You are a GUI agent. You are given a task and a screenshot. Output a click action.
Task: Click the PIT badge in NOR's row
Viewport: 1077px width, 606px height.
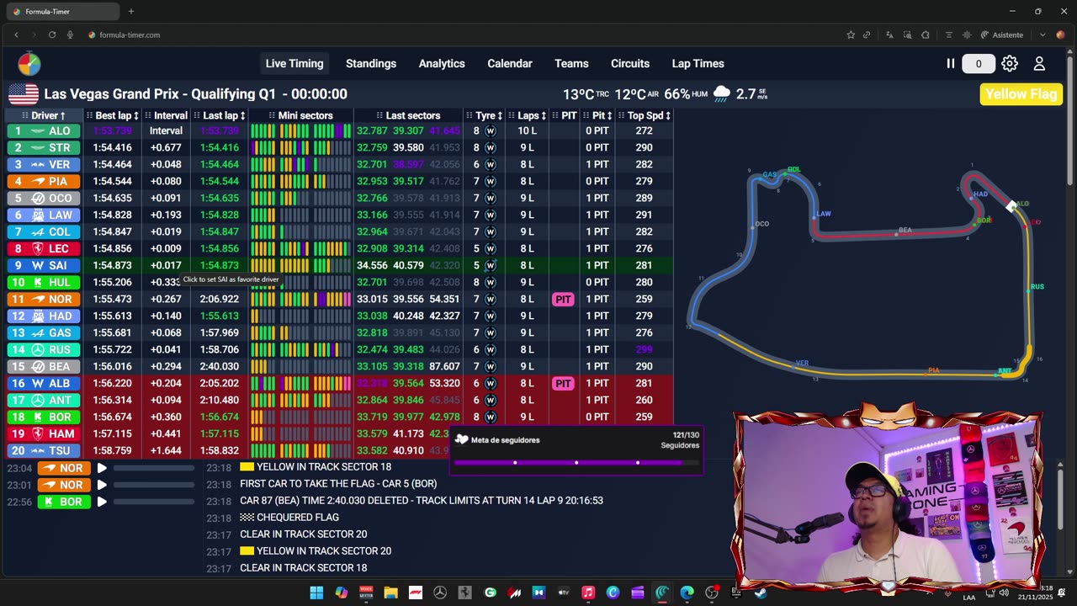click(x=563, y=300)
